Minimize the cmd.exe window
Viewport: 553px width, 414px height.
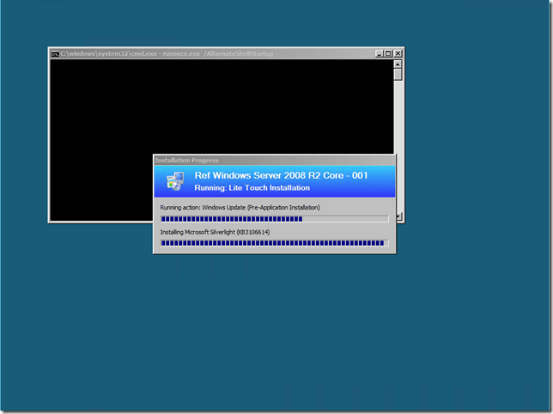tap(379, 53)
